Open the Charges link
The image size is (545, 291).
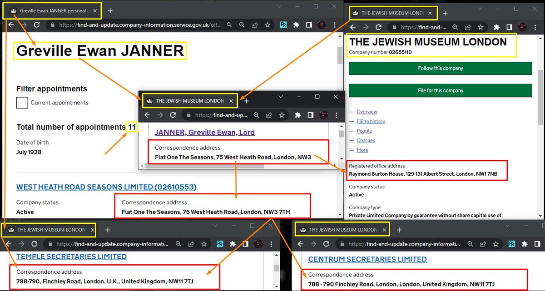point(366,141)
